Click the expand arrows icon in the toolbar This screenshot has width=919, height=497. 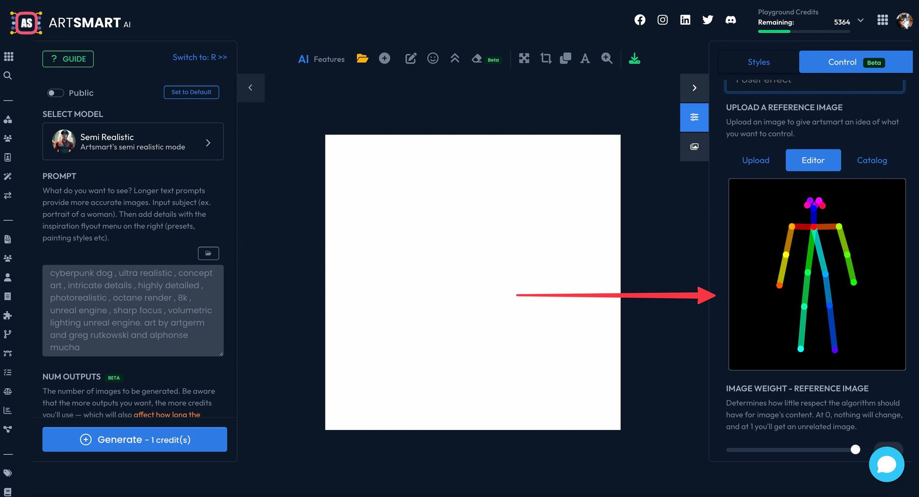524,58
